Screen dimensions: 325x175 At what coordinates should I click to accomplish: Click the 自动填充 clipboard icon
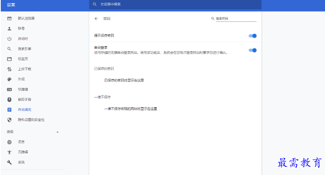9,110
